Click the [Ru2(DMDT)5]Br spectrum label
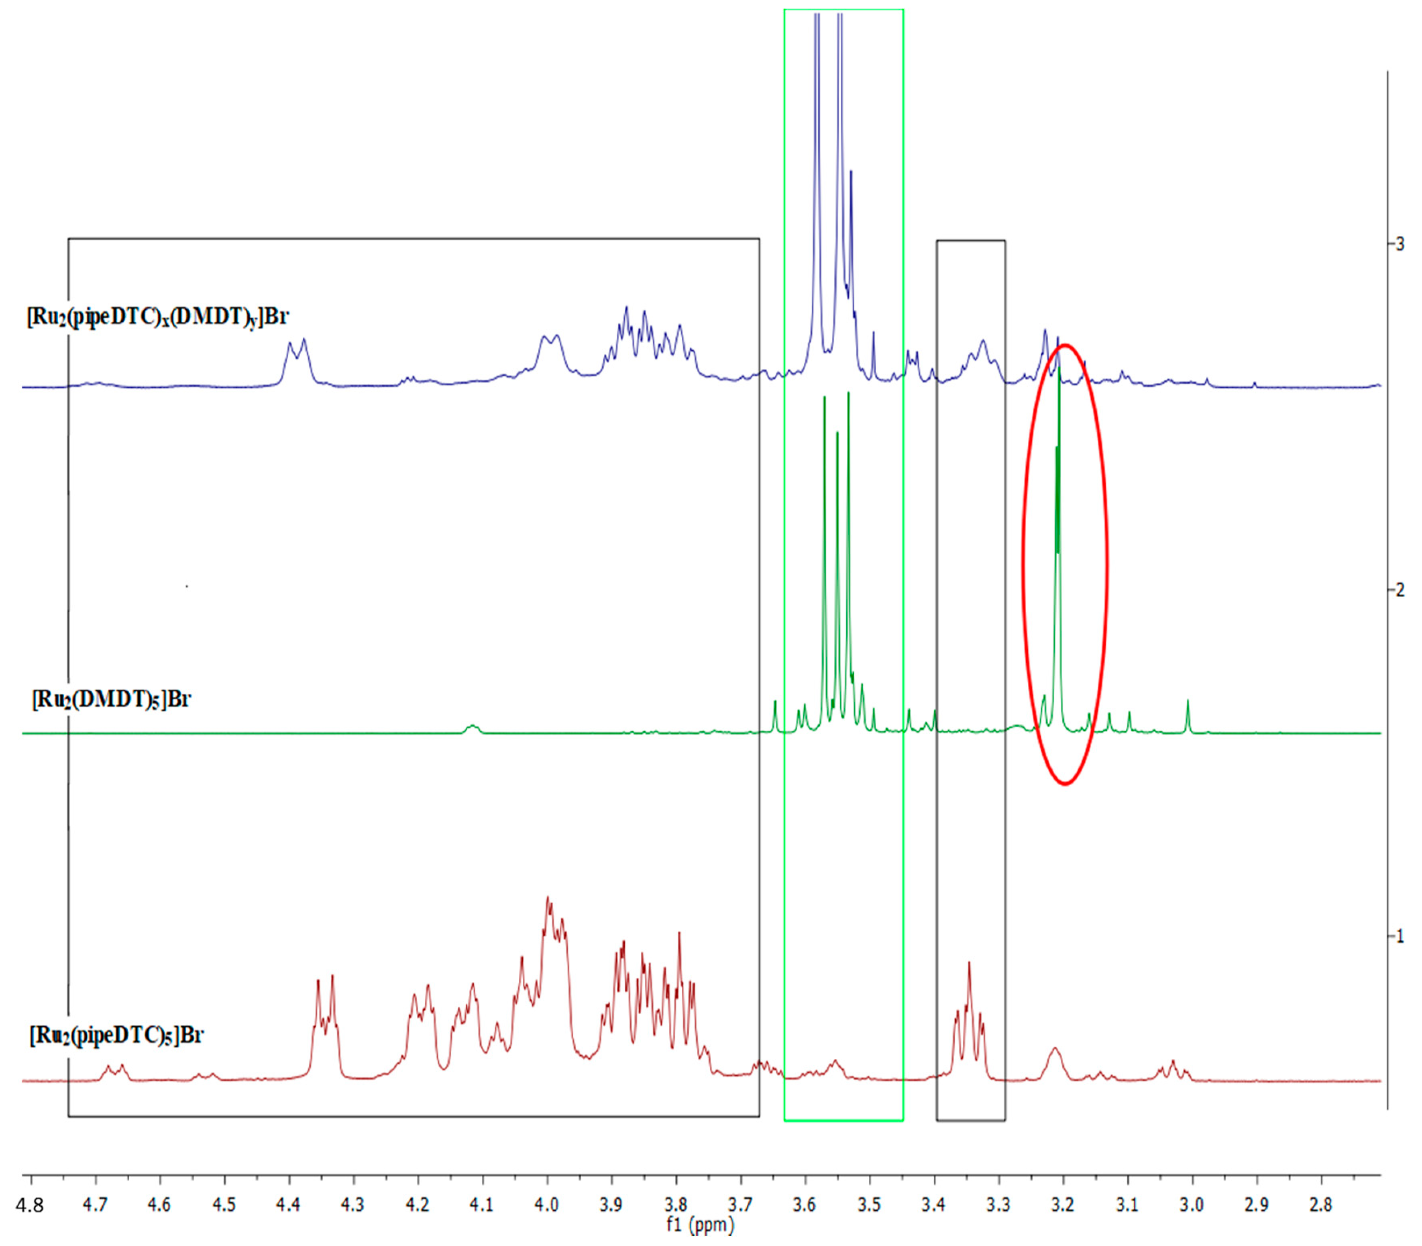This screenshot has width=1422, height=1246. (111, 699)
